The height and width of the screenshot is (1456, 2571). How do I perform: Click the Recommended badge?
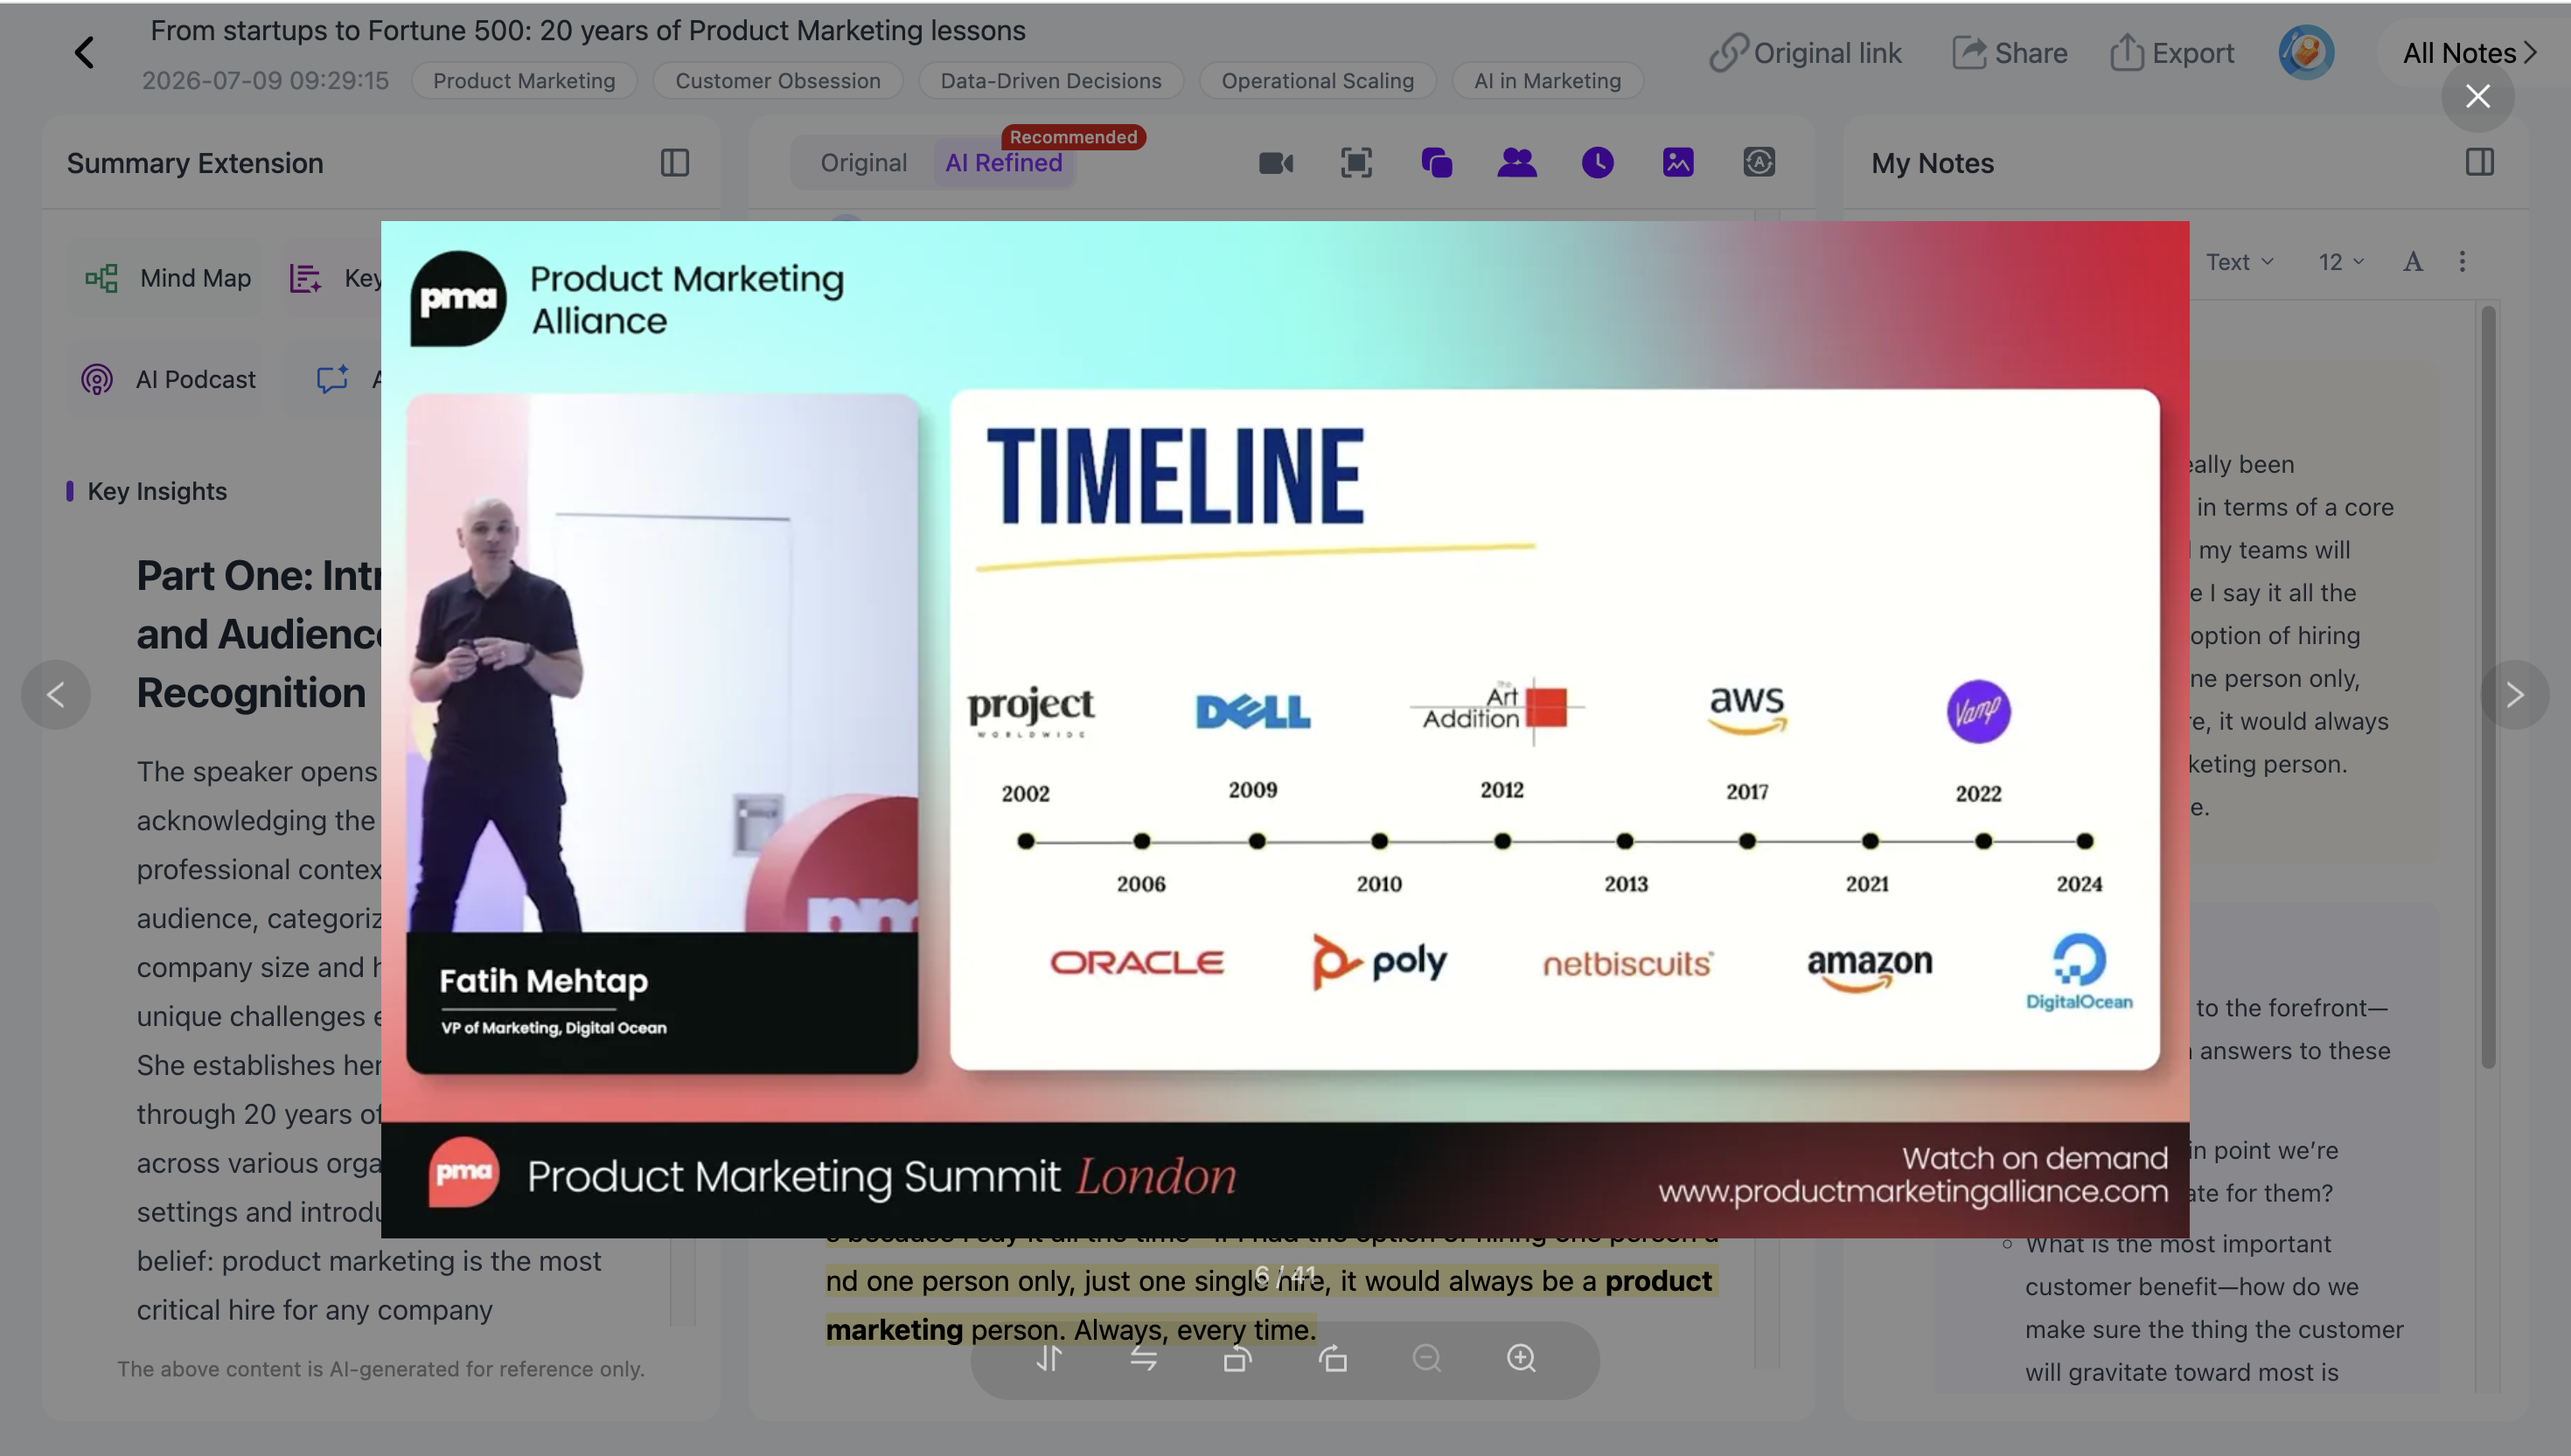pyautogui.click(x=1072, y=137)
